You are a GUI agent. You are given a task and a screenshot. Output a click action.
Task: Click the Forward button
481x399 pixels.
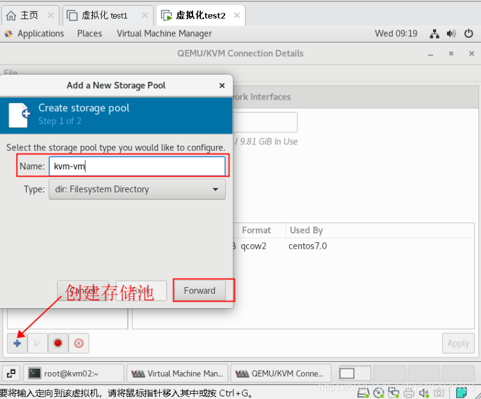200,290
